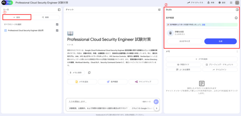Click the detailed conversation host icon
Image resolution: width=241 pixels, height=116 pixels.
tap(170, 33)
